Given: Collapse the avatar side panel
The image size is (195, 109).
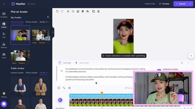Looking at the screenshot, I should (x=53, y=32).
